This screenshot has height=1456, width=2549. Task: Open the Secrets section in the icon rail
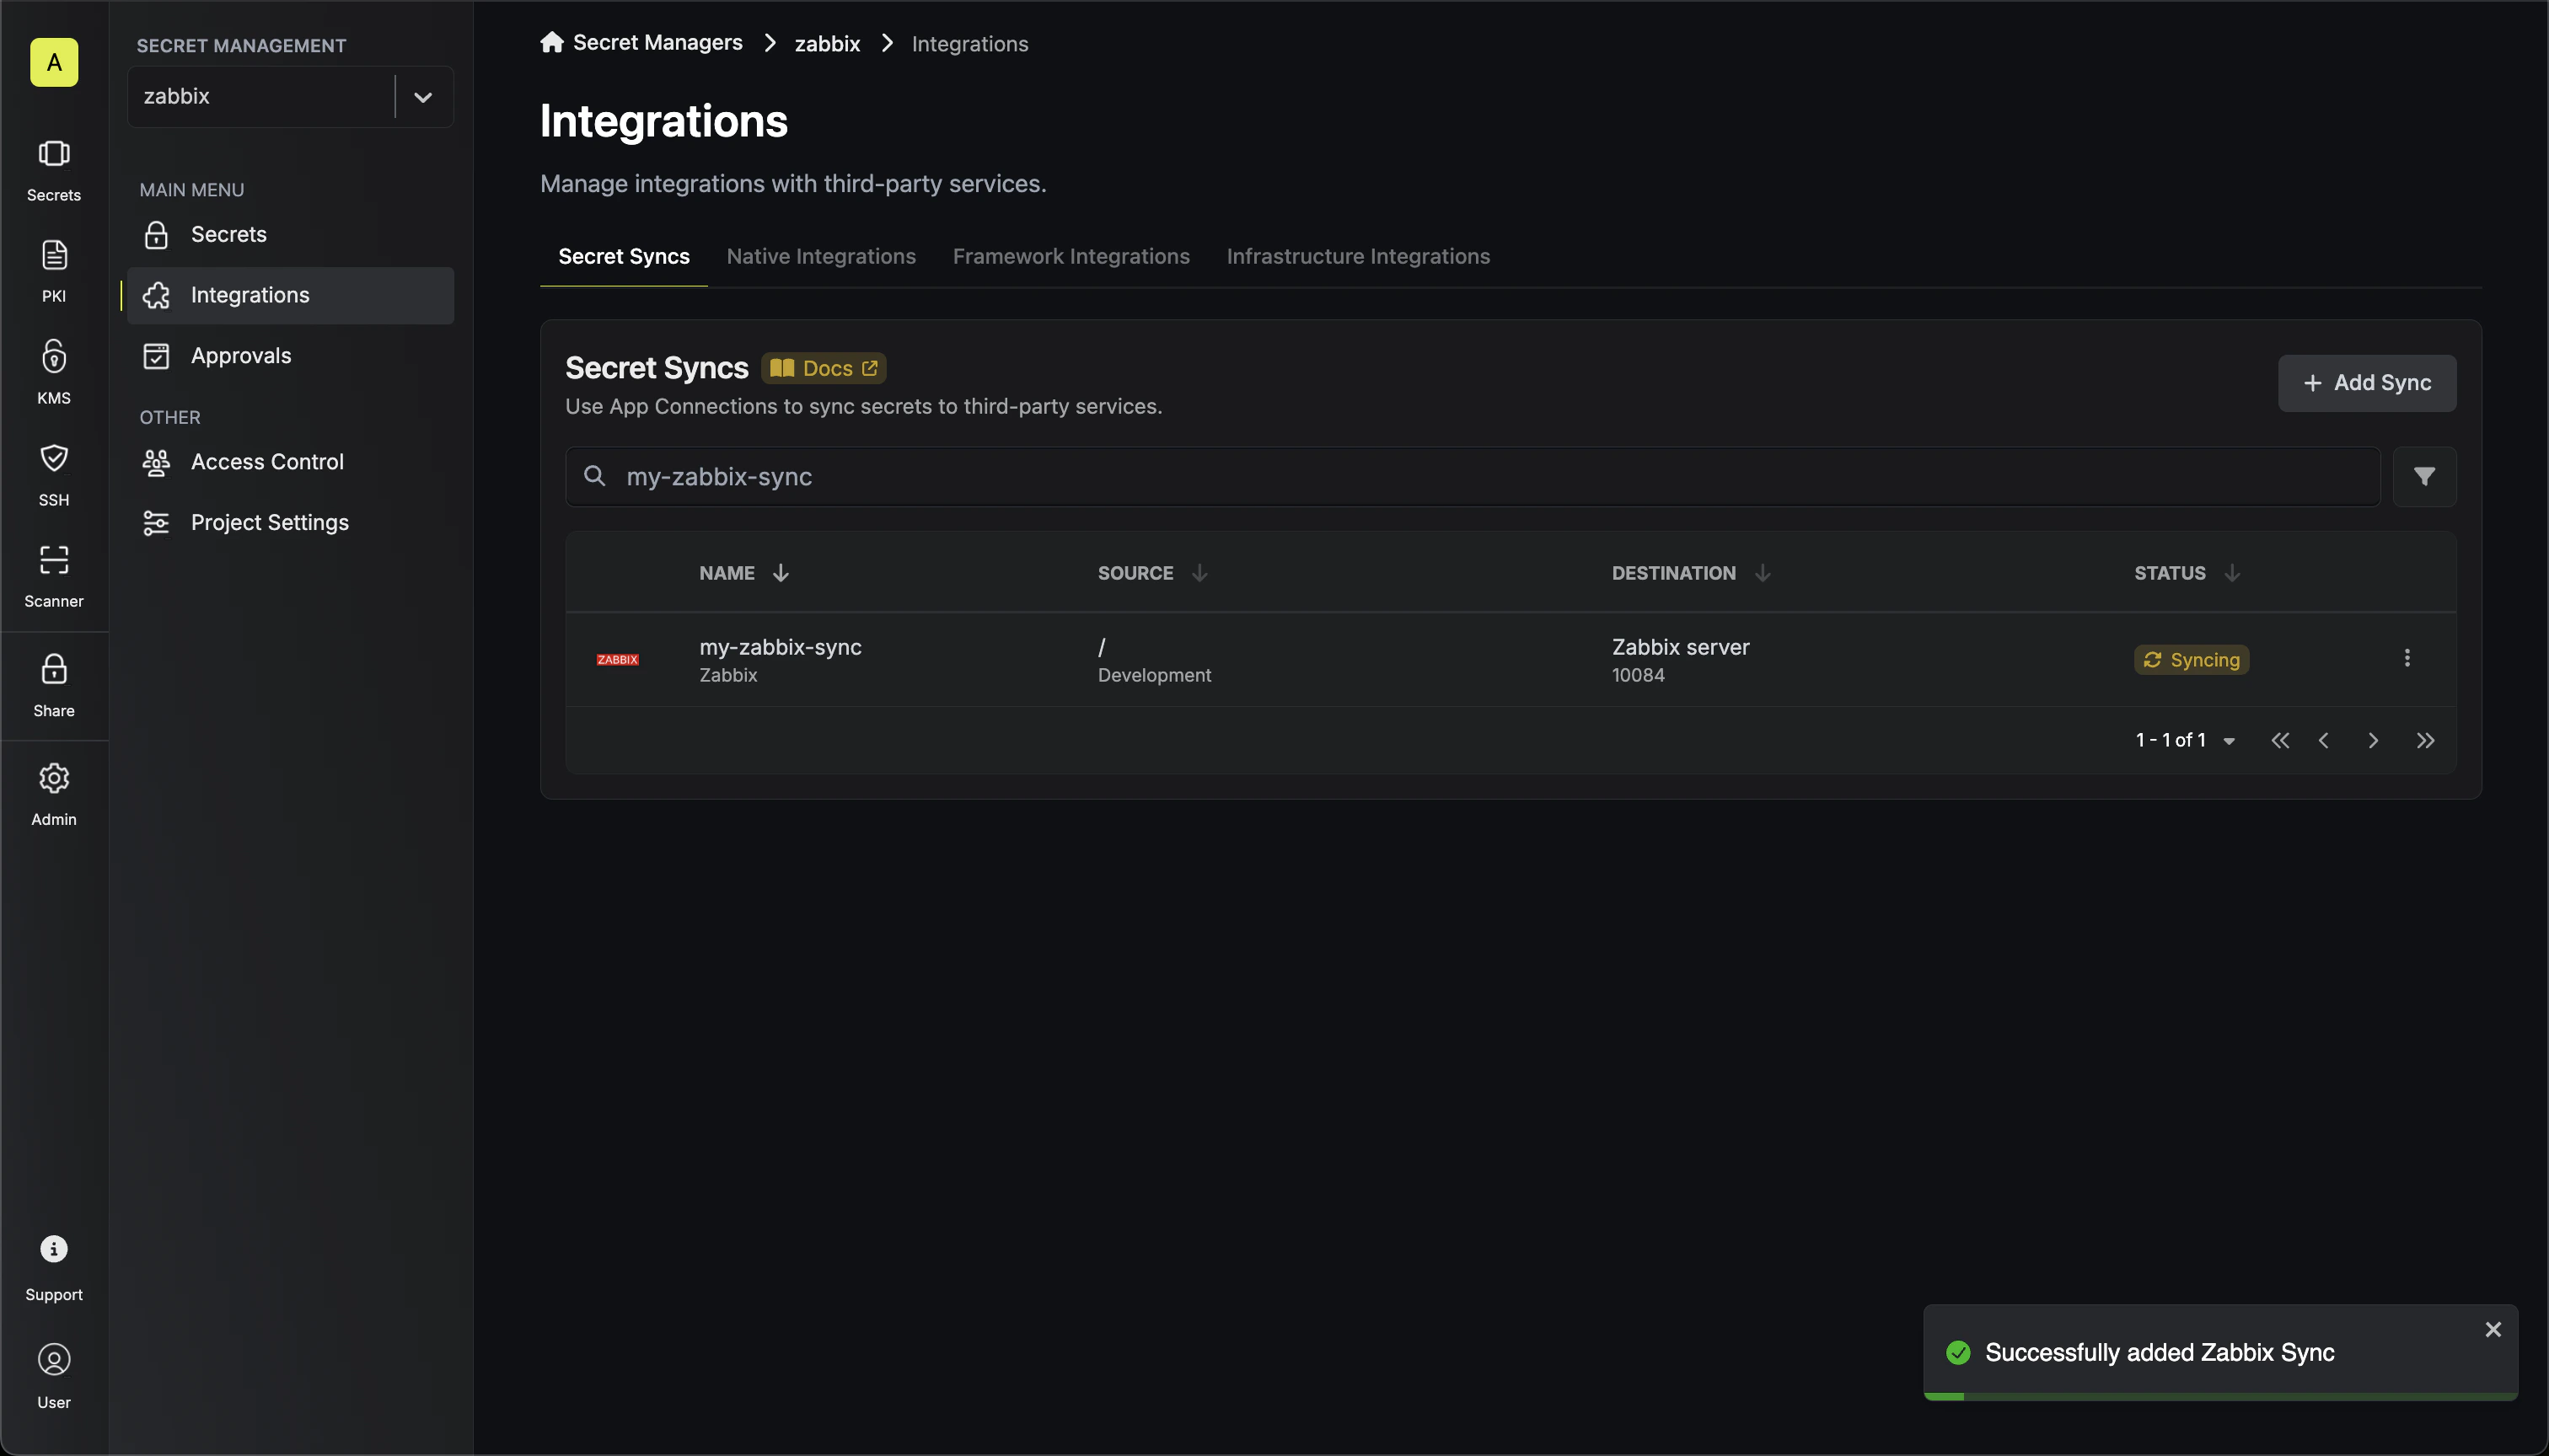(x=54, y=171)
